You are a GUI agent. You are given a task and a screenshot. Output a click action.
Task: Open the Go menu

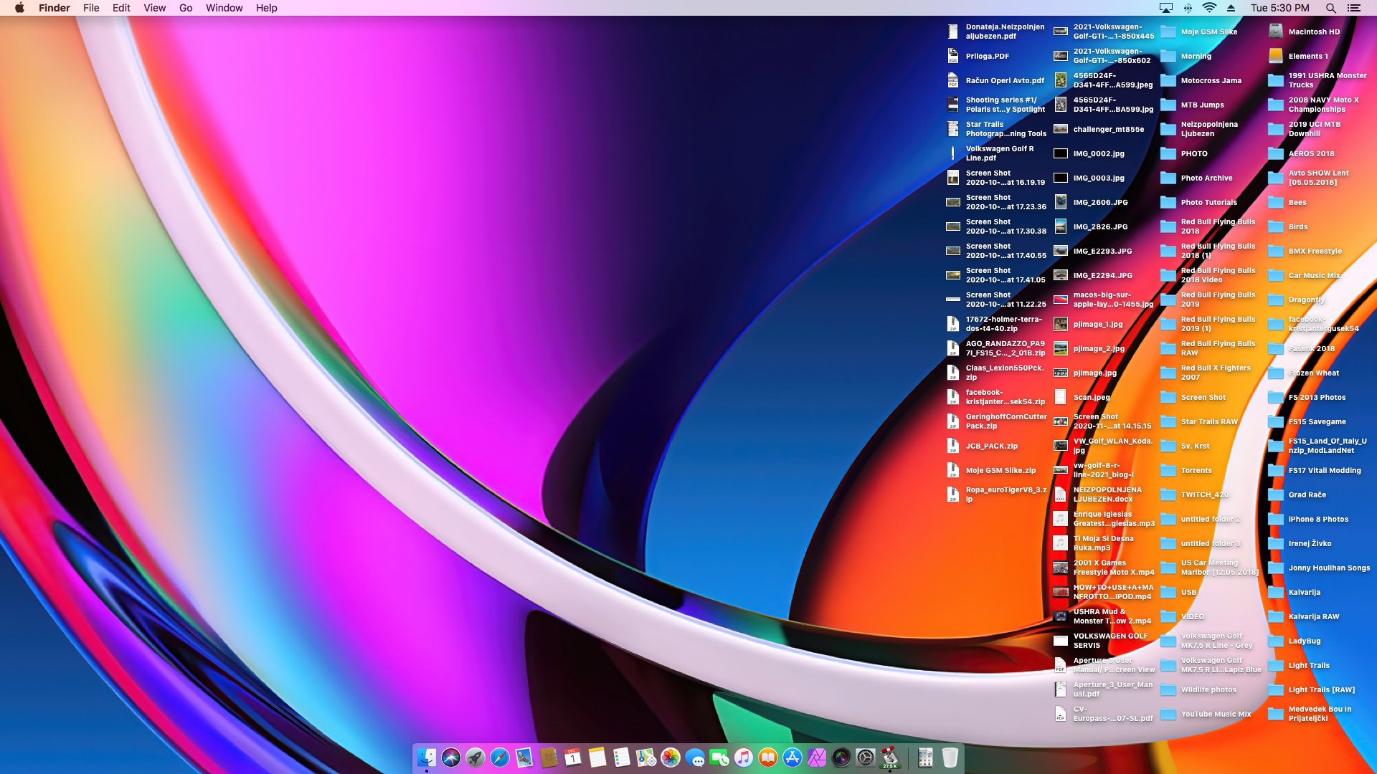[x=186, y=8]
